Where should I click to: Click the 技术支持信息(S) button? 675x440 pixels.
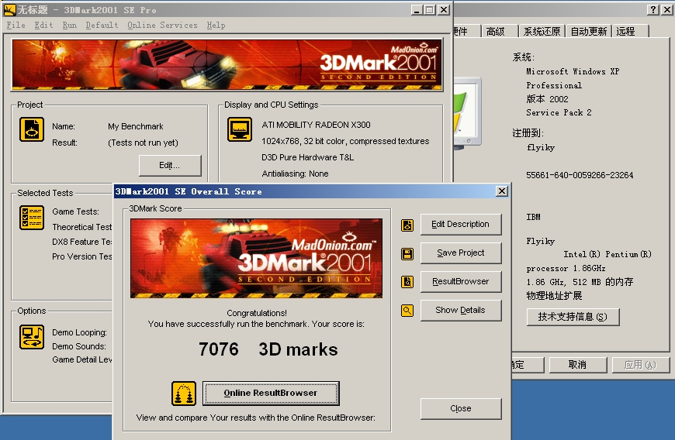[573, 317]
